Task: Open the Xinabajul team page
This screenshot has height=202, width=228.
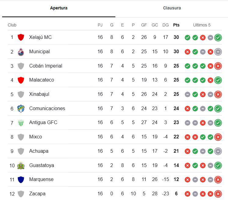Action: click(39, 94)
